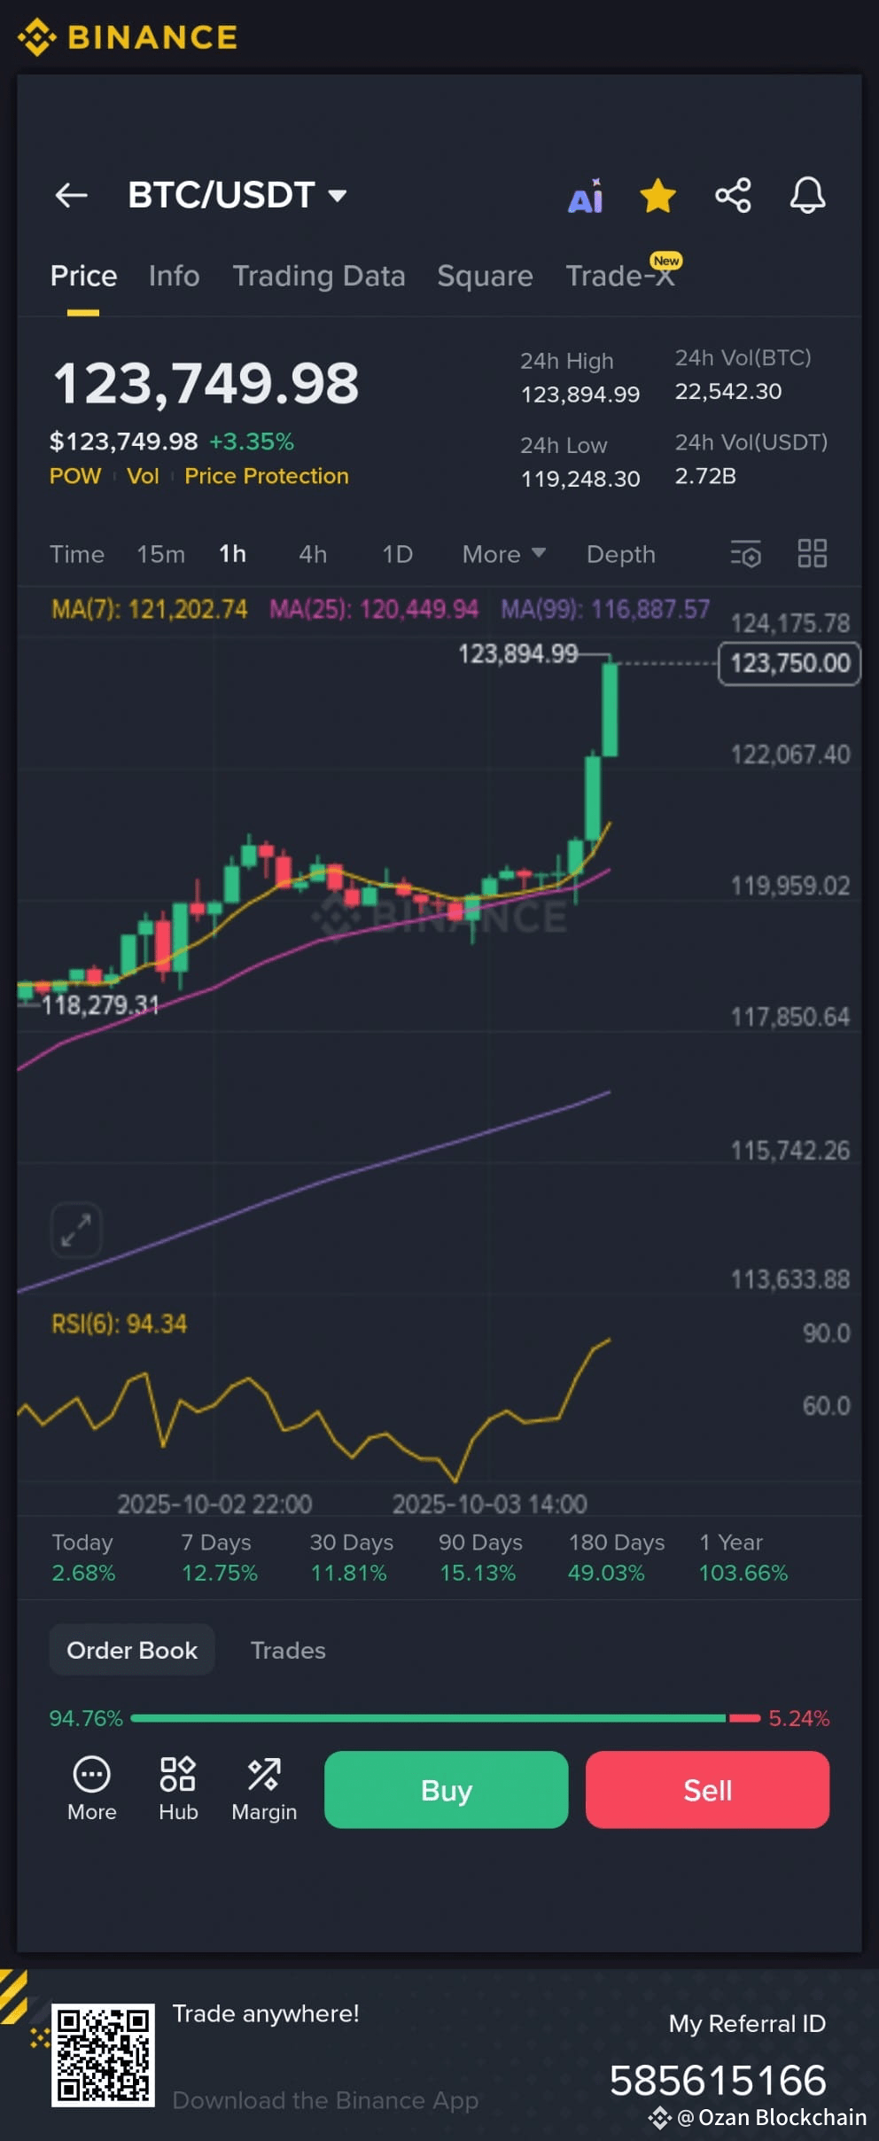This screenshot has height=2141, width=879.
Task: Open the More options icon
Action: tap(91, 1790)
